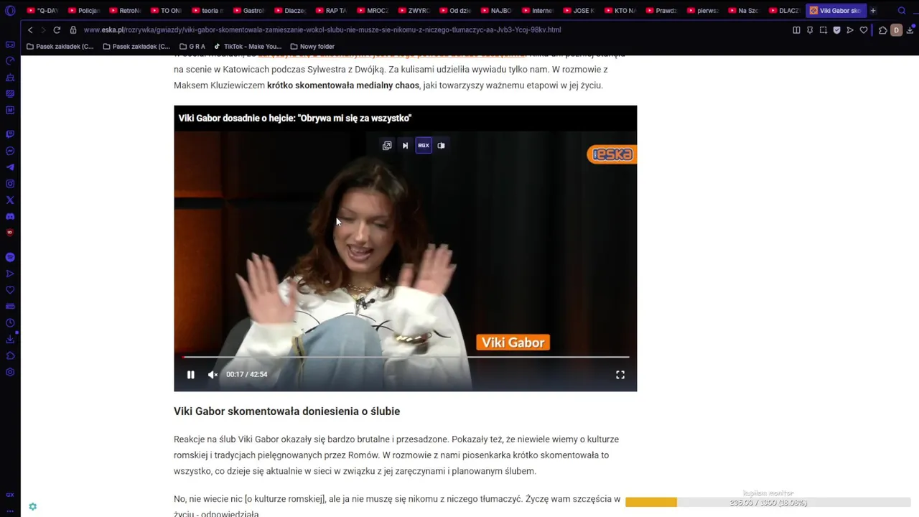Search tabs with the magnifier icon
Screen dimensions: 919x517
pos(902,11)
